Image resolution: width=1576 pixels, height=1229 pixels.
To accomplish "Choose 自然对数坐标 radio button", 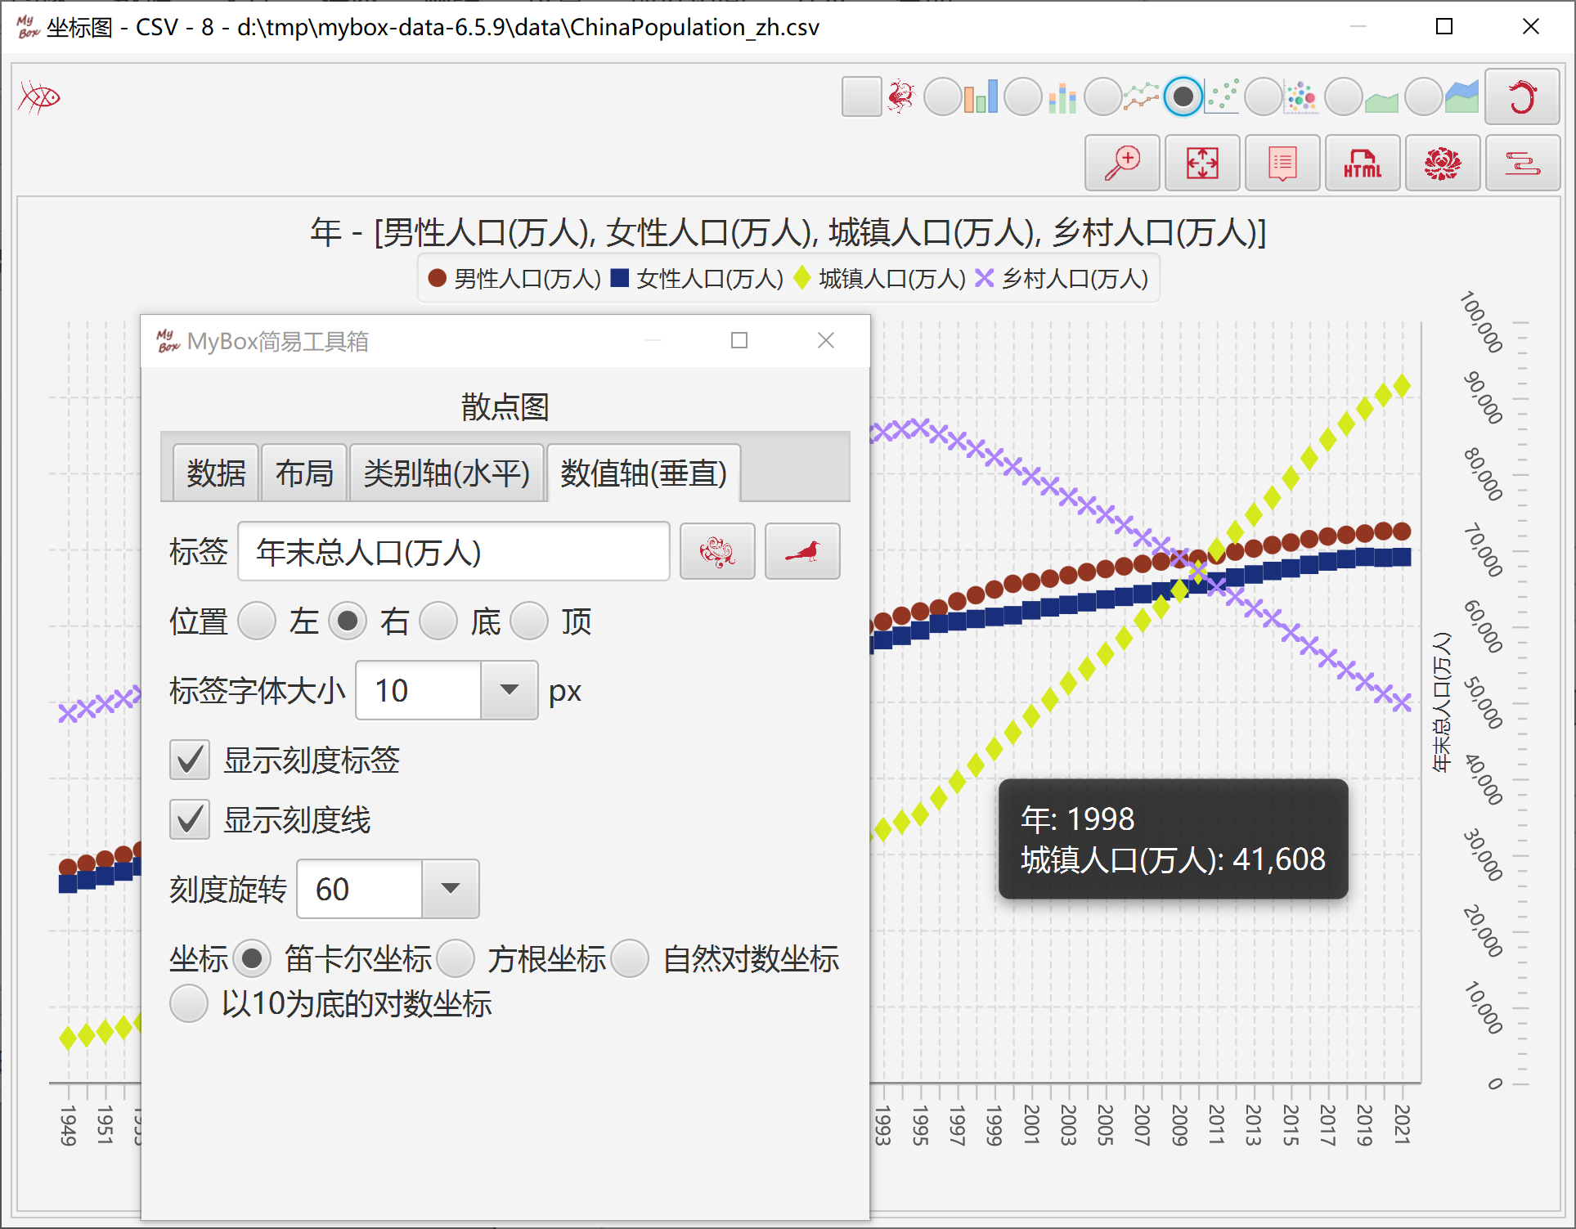I will click(631, 958).
